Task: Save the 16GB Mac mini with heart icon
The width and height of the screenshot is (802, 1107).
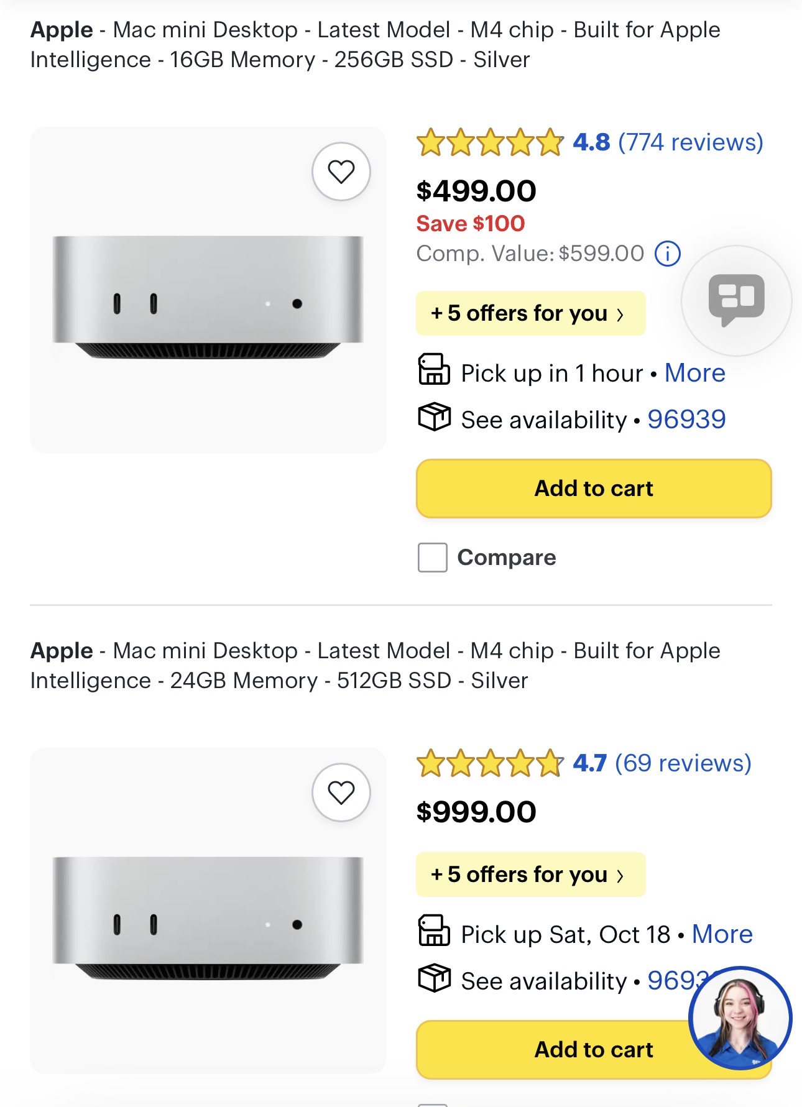Action: 341,172
